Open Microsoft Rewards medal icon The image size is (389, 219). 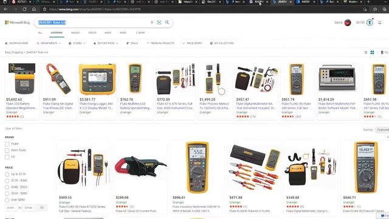tap(370, 23)
